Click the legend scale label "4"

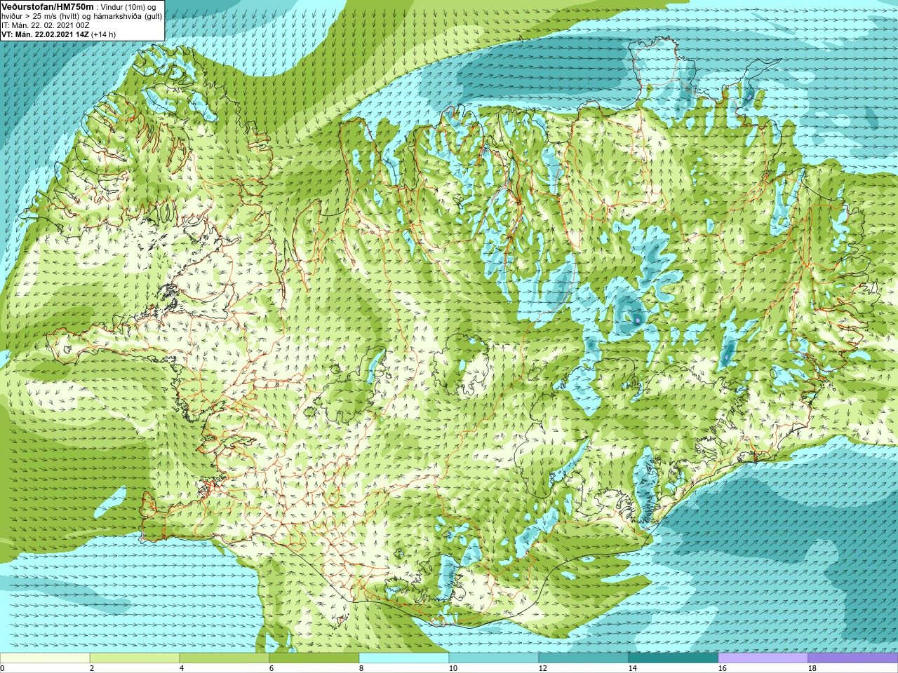pyautogui.click(x=182, y=668)
